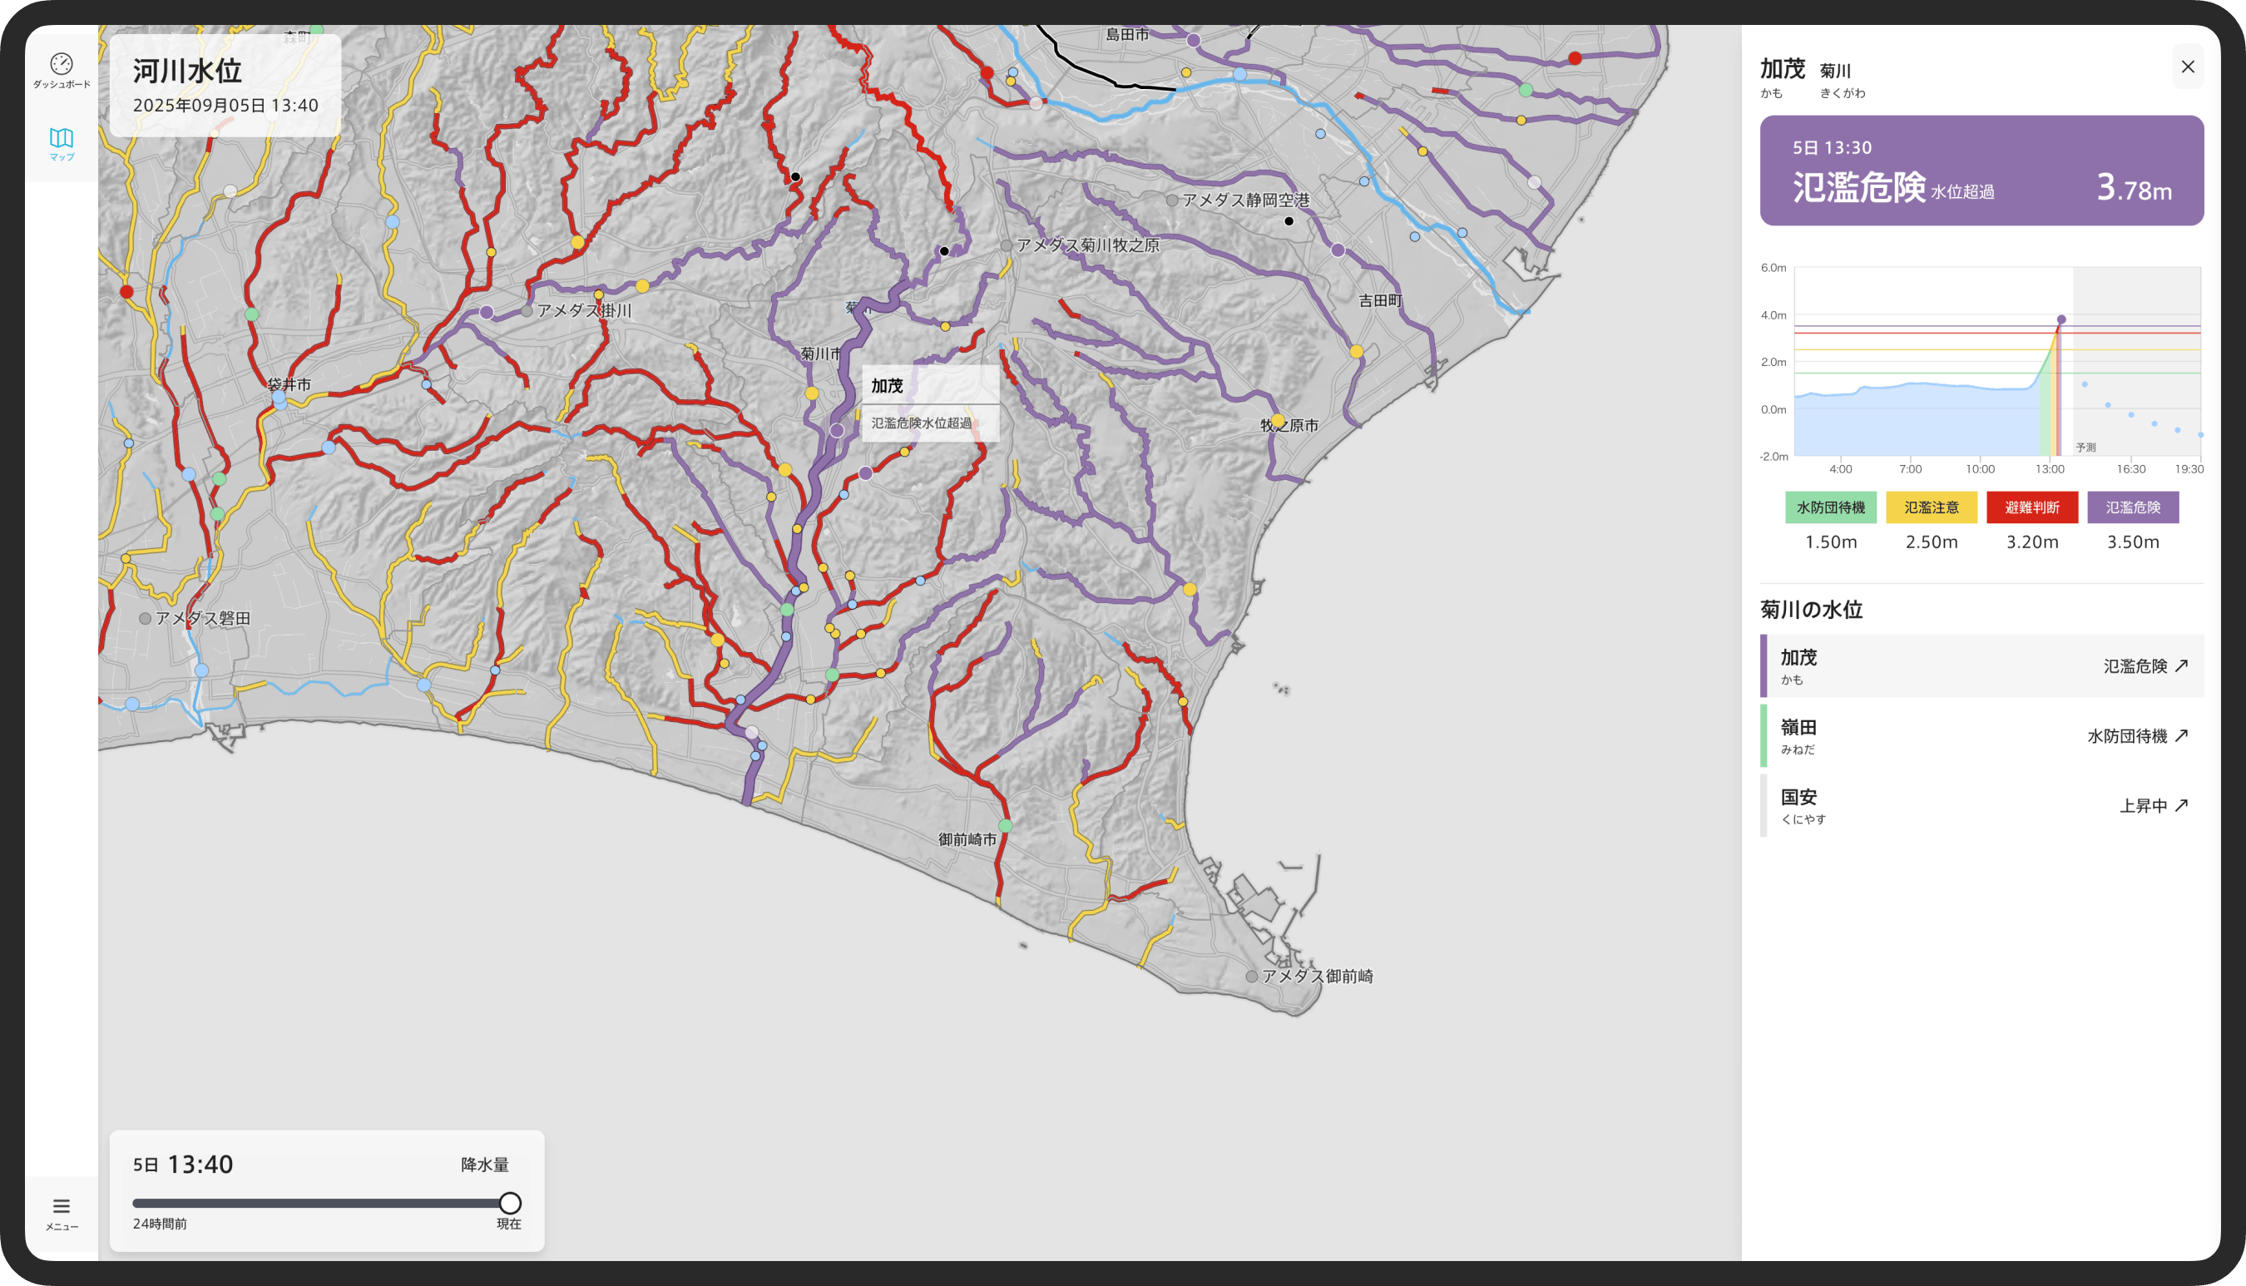Click the time slider handle at 現在
This screenshot has height=1286, width=2246.
tap(510, 1203)
